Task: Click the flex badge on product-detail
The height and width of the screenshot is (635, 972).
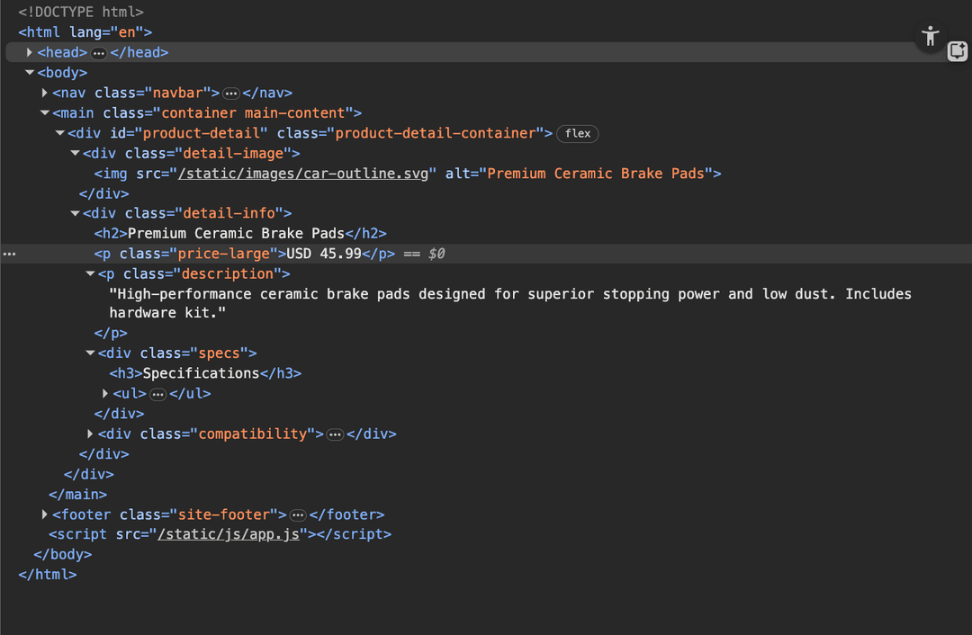Action: 577,134
